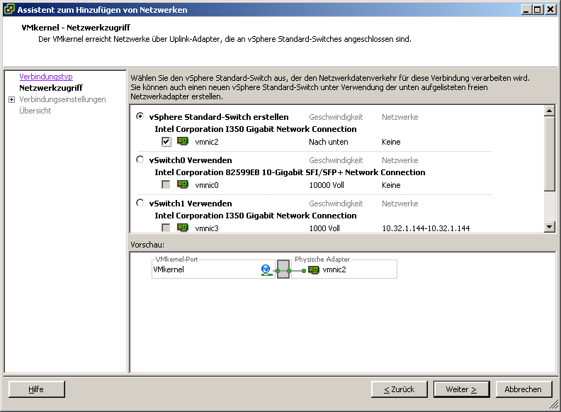
Task: Select vSphere Standard-Switch erstellen option
Action: 140,117
